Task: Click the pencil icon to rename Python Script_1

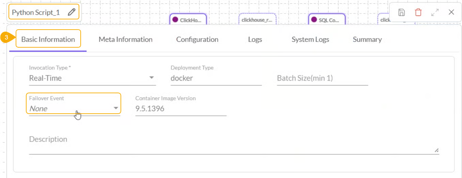Action: coord(71,12)
